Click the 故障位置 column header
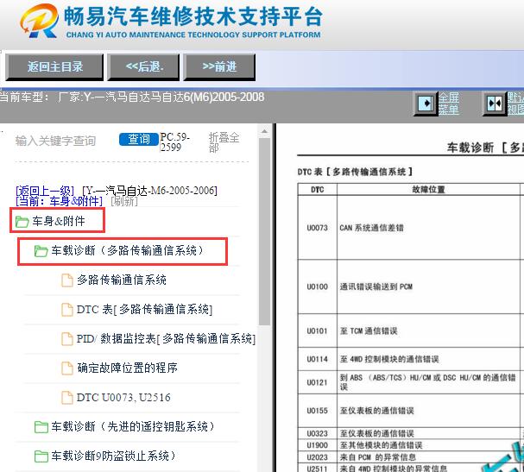This screenshot has height=472, width=524. point(428,189)
